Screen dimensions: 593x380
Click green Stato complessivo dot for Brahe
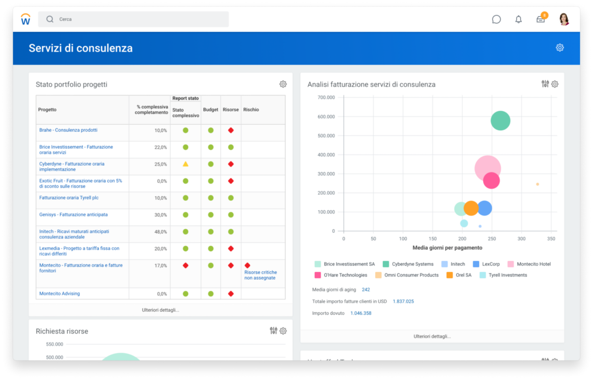point(185,130)
